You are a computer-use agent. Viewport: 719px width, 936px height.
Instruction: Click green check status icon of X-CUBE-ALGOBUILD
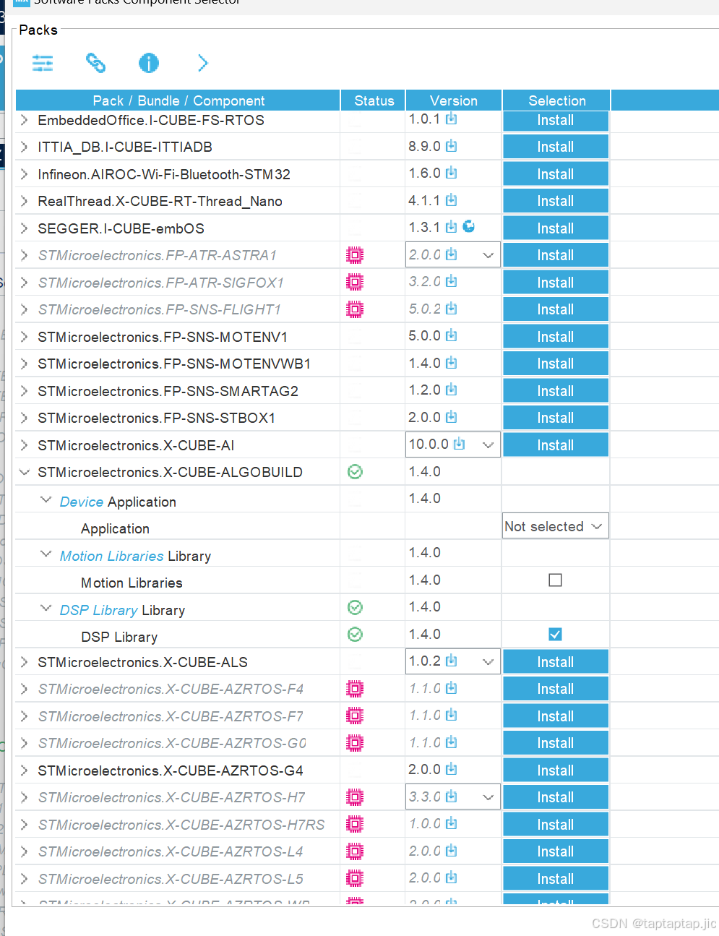pyautogui.click(x=355, y=472)
